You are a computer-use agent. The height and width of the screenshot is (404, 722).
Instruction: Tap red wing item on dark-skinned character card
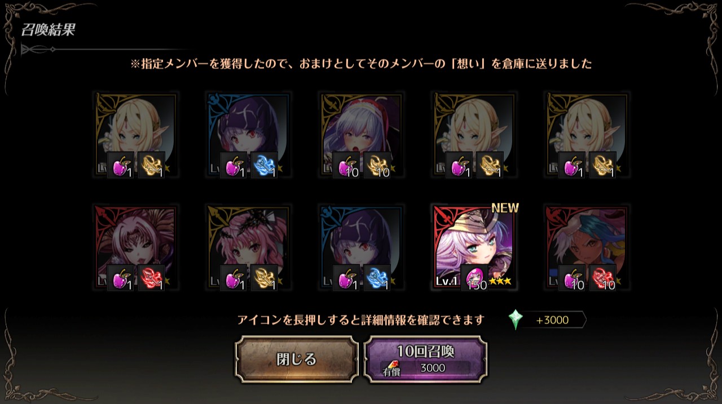pos(602,278)
